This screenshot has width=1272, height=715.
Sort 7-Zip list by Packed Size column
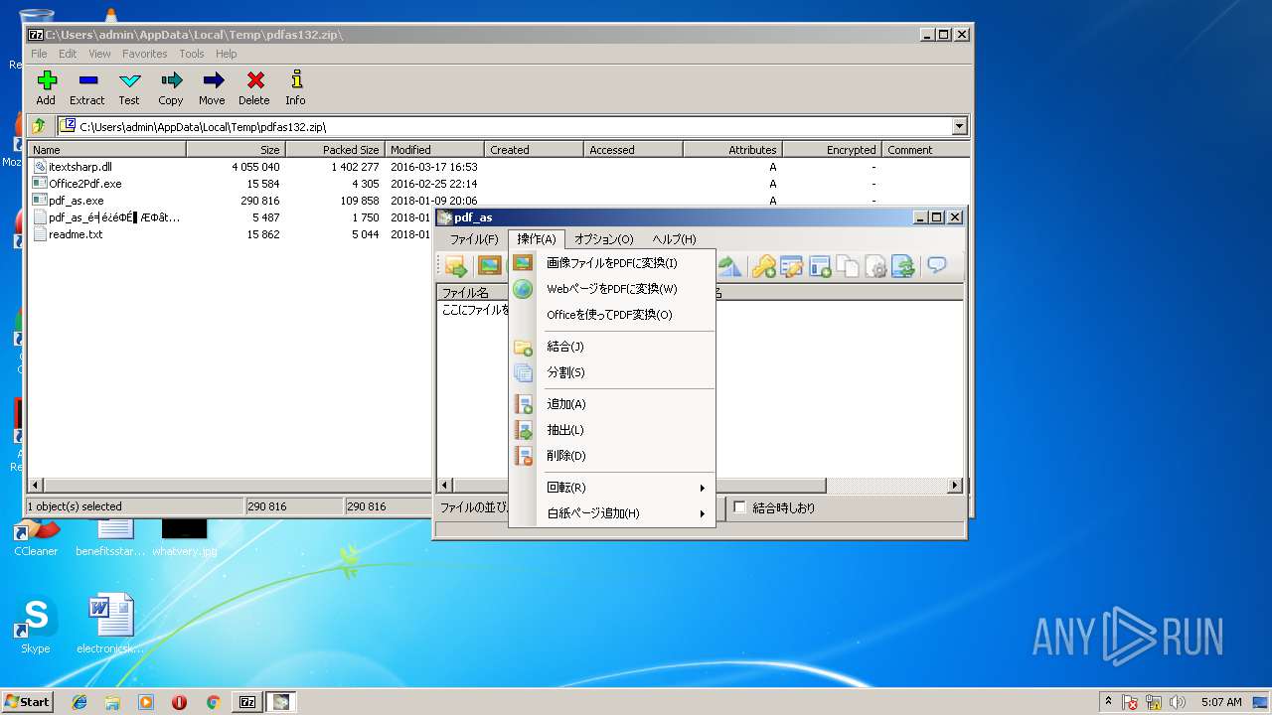[x=335, y=150]
